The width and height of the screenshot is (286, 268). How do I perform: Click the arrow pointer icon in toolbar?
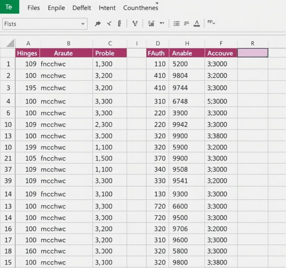[97, 24]
